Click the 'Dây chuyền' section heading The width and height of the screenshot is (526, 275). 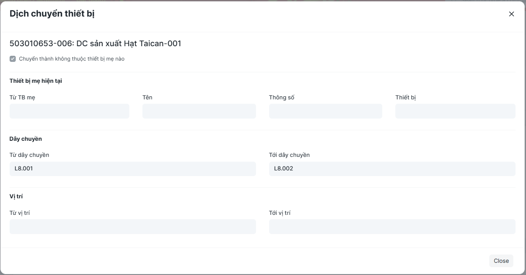(x=26, y=139)
